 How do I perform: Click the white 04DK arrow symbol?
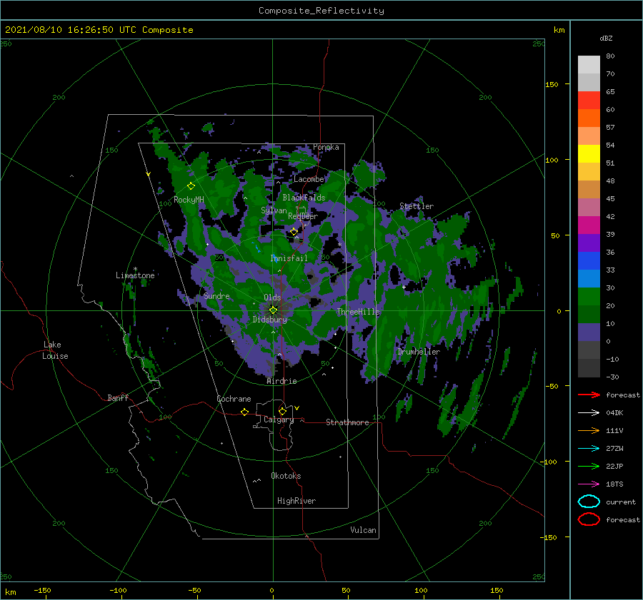pos(589,413)
